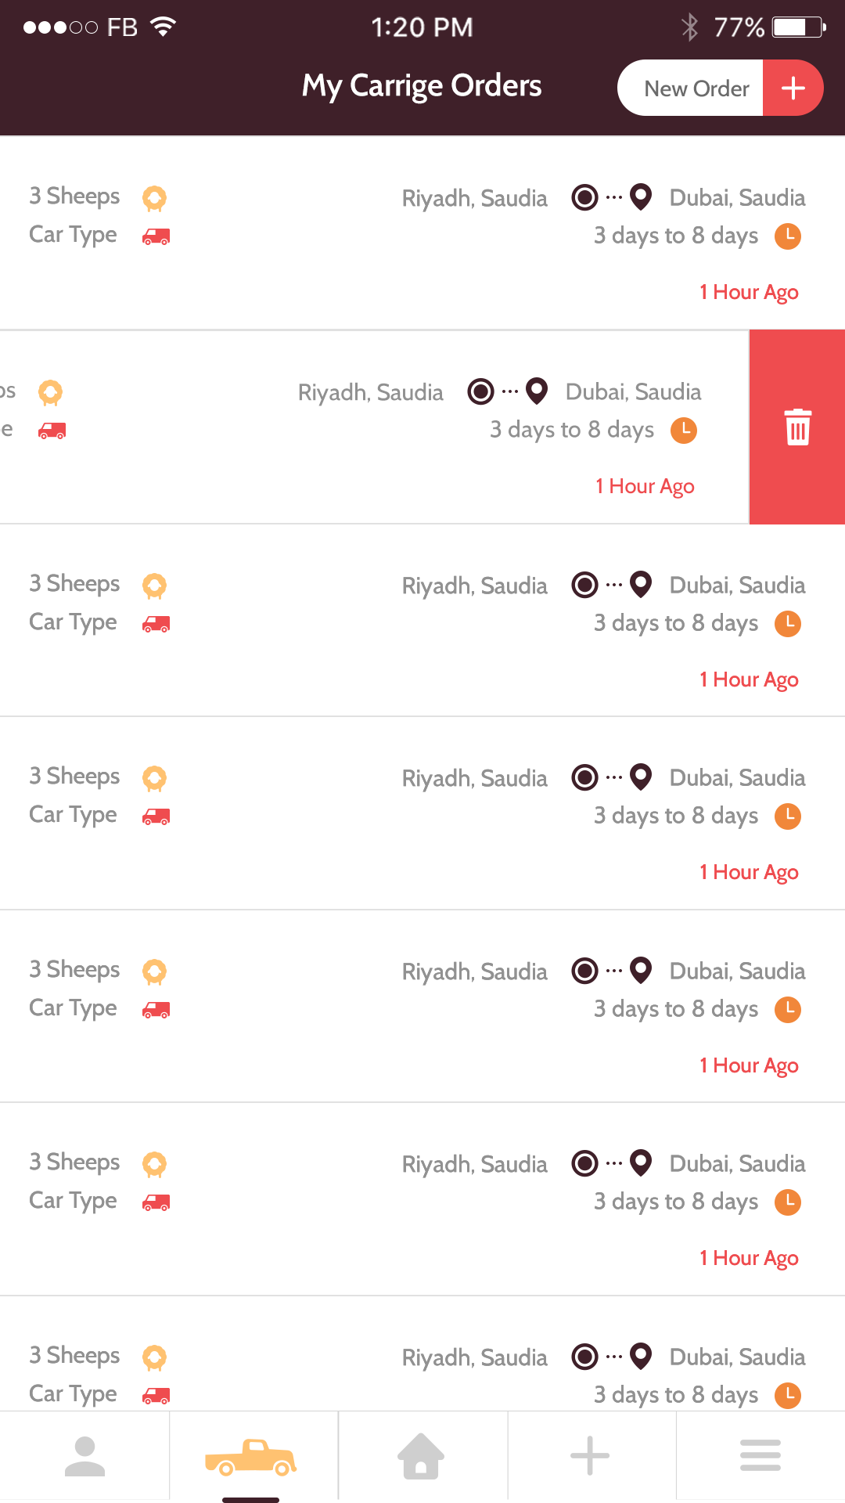The height and width of the screenshot is (1503, 845).
Task: Tap the fourth order's "3 Sheeps" label
Action: click(74, 777)
